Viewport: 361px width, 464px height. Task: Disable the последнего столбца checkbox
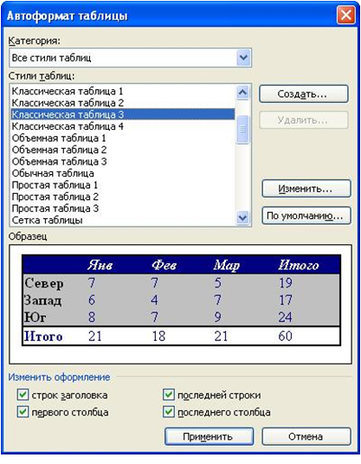pos(168,411)
